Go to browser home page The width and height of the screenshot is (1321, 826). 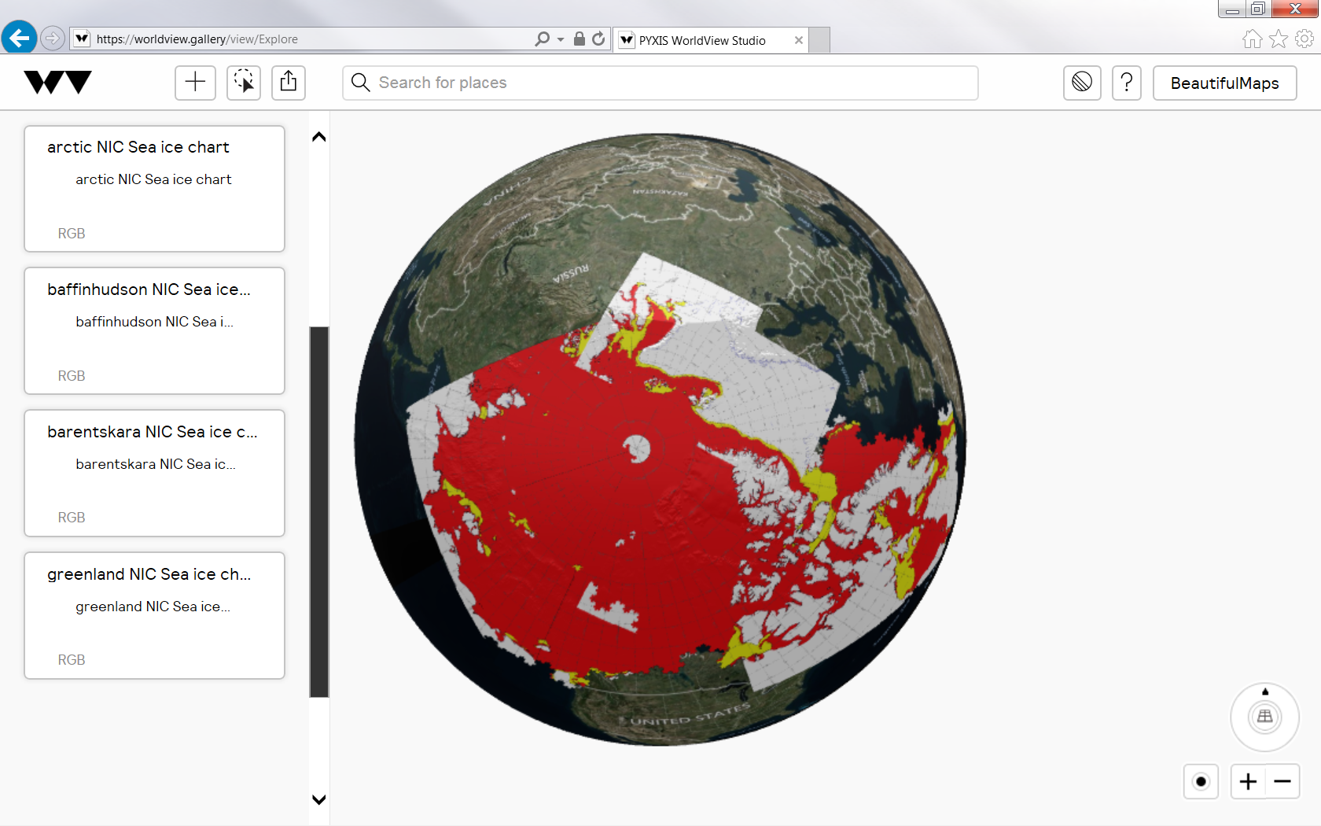click(1253, 39)
